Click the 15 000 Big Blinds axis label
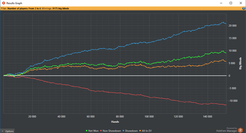The height and width of the screenshot is (133, 246). point(233,38)
